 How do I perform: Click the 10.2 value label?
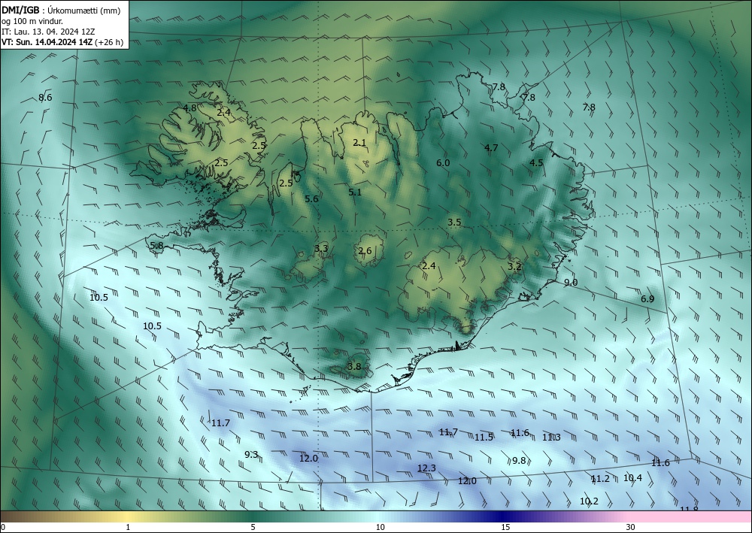point(589,501)
